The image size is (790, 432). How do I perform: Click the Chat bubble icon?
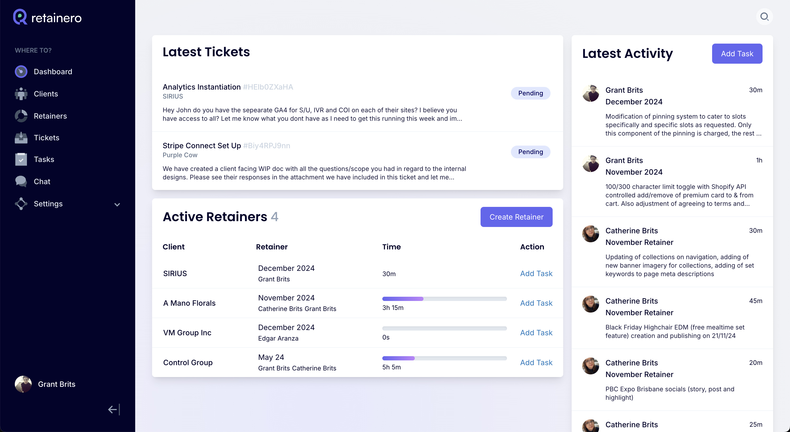(21, 182)
